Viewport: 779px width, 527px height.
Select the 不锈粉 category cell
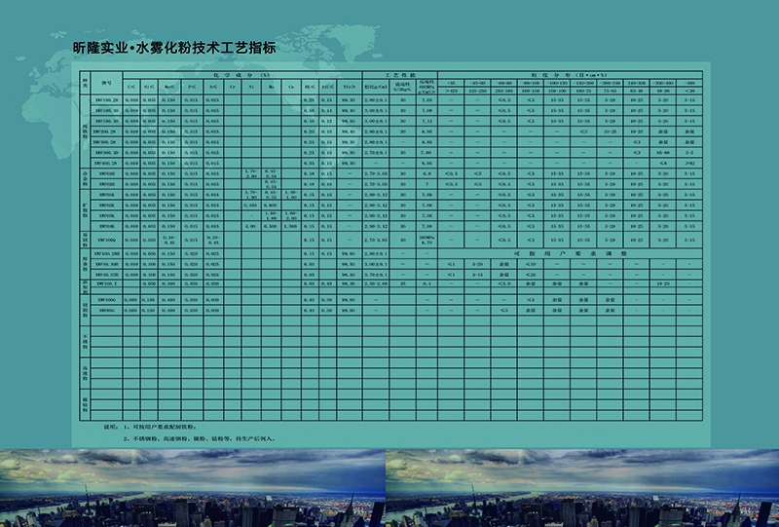[85, 342]
